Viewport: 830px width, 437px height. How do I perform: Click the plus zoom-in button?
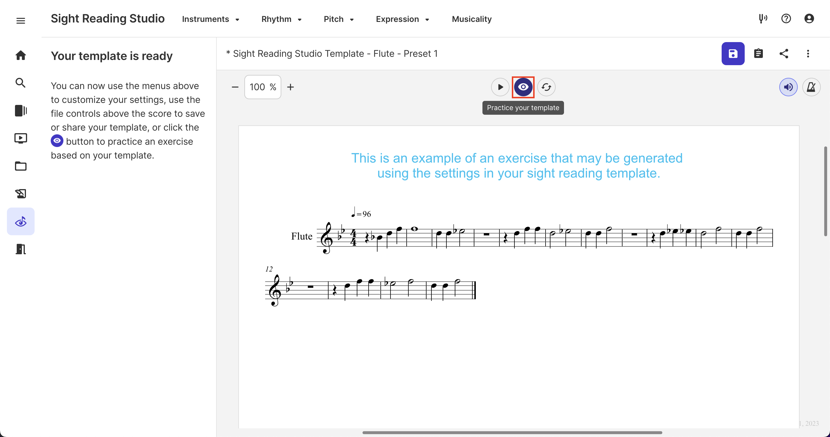pyautogui.click(x=290, y=87)
